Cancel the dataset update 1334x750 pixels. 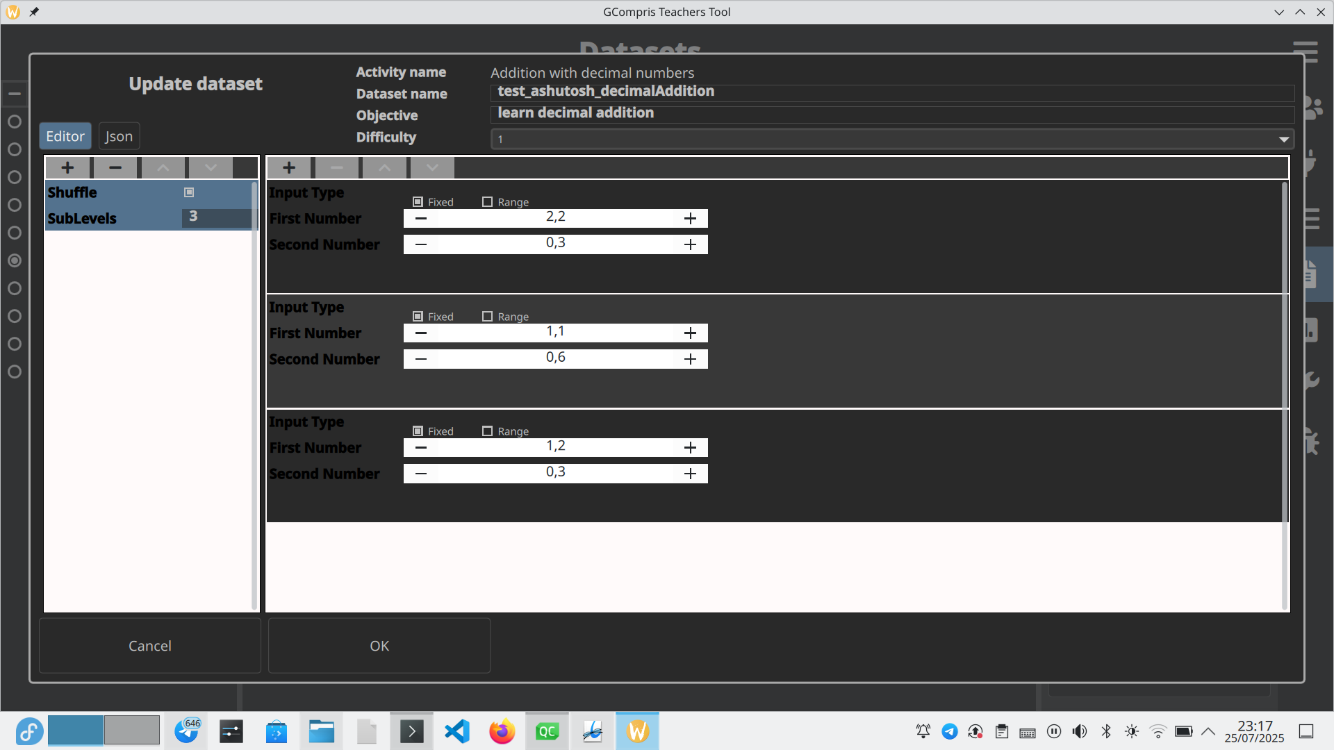(150, 646)
